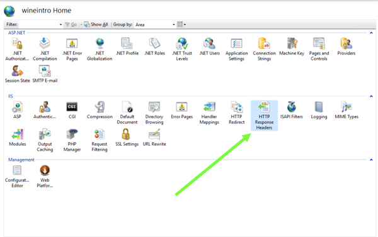Open the Logging feature

[x=319, y=110]
